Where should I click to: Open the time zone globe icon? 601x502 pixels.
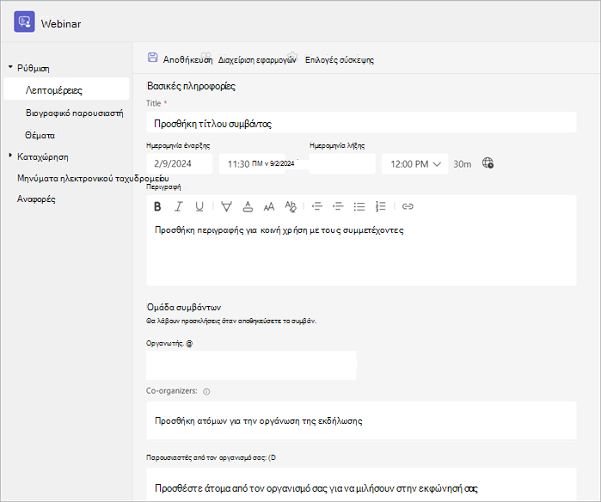click(x=488, y=163)
